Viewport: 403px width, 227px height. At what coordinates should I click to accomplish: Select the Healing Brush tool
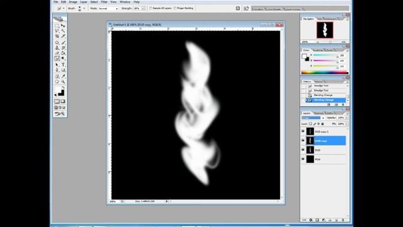click(x=57, y=42)
